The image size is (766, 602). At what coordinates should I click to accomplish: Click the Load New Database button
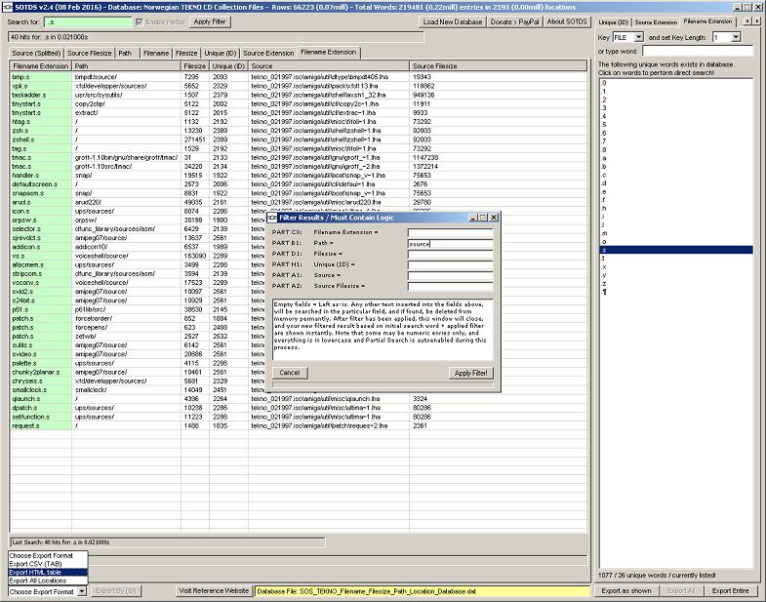pos(453,21)
